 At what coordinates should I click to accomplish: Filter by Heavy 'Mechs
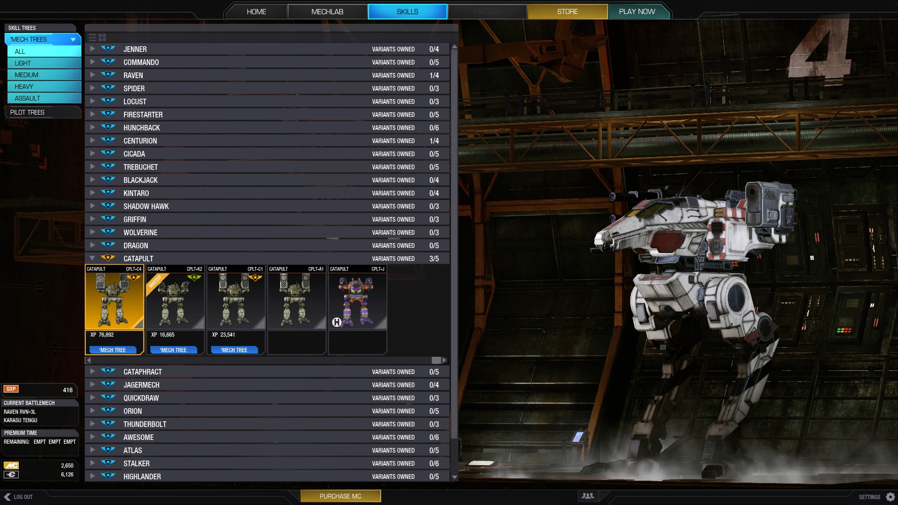pos(44,87)
